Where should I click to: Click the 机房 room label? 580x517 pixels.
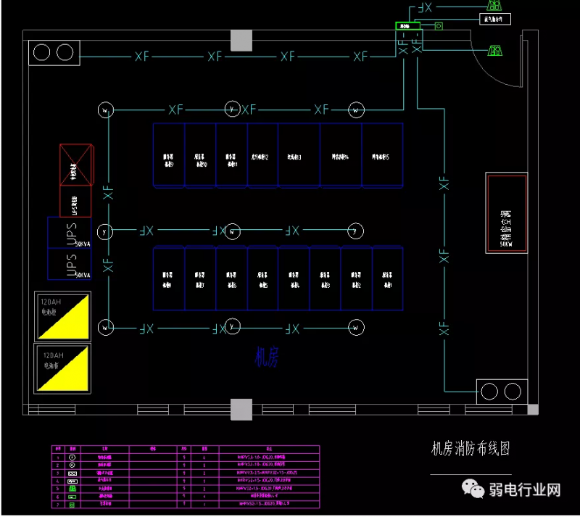pyautogui.click(x=267, y=357)
